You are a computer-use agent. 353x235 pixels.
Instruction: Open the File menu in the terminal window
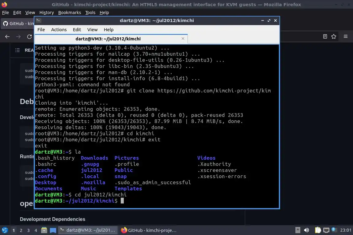[41, 30]
